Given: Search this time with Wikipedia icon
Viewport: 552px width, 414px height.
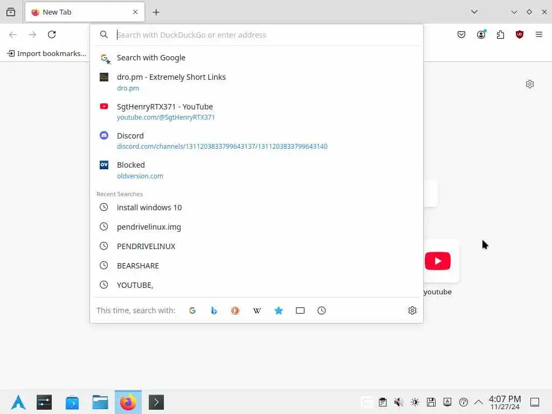Looking at the screenshot, I should tap(257, 310).
